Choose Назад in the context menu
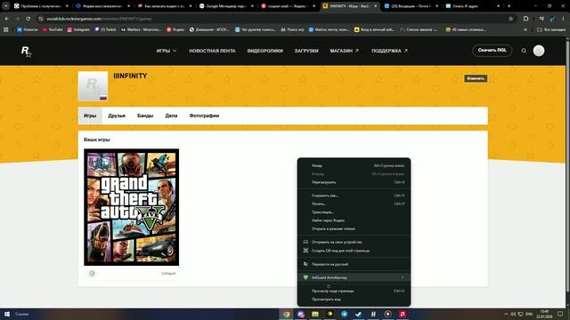570x320 pixels. (354, 166)
